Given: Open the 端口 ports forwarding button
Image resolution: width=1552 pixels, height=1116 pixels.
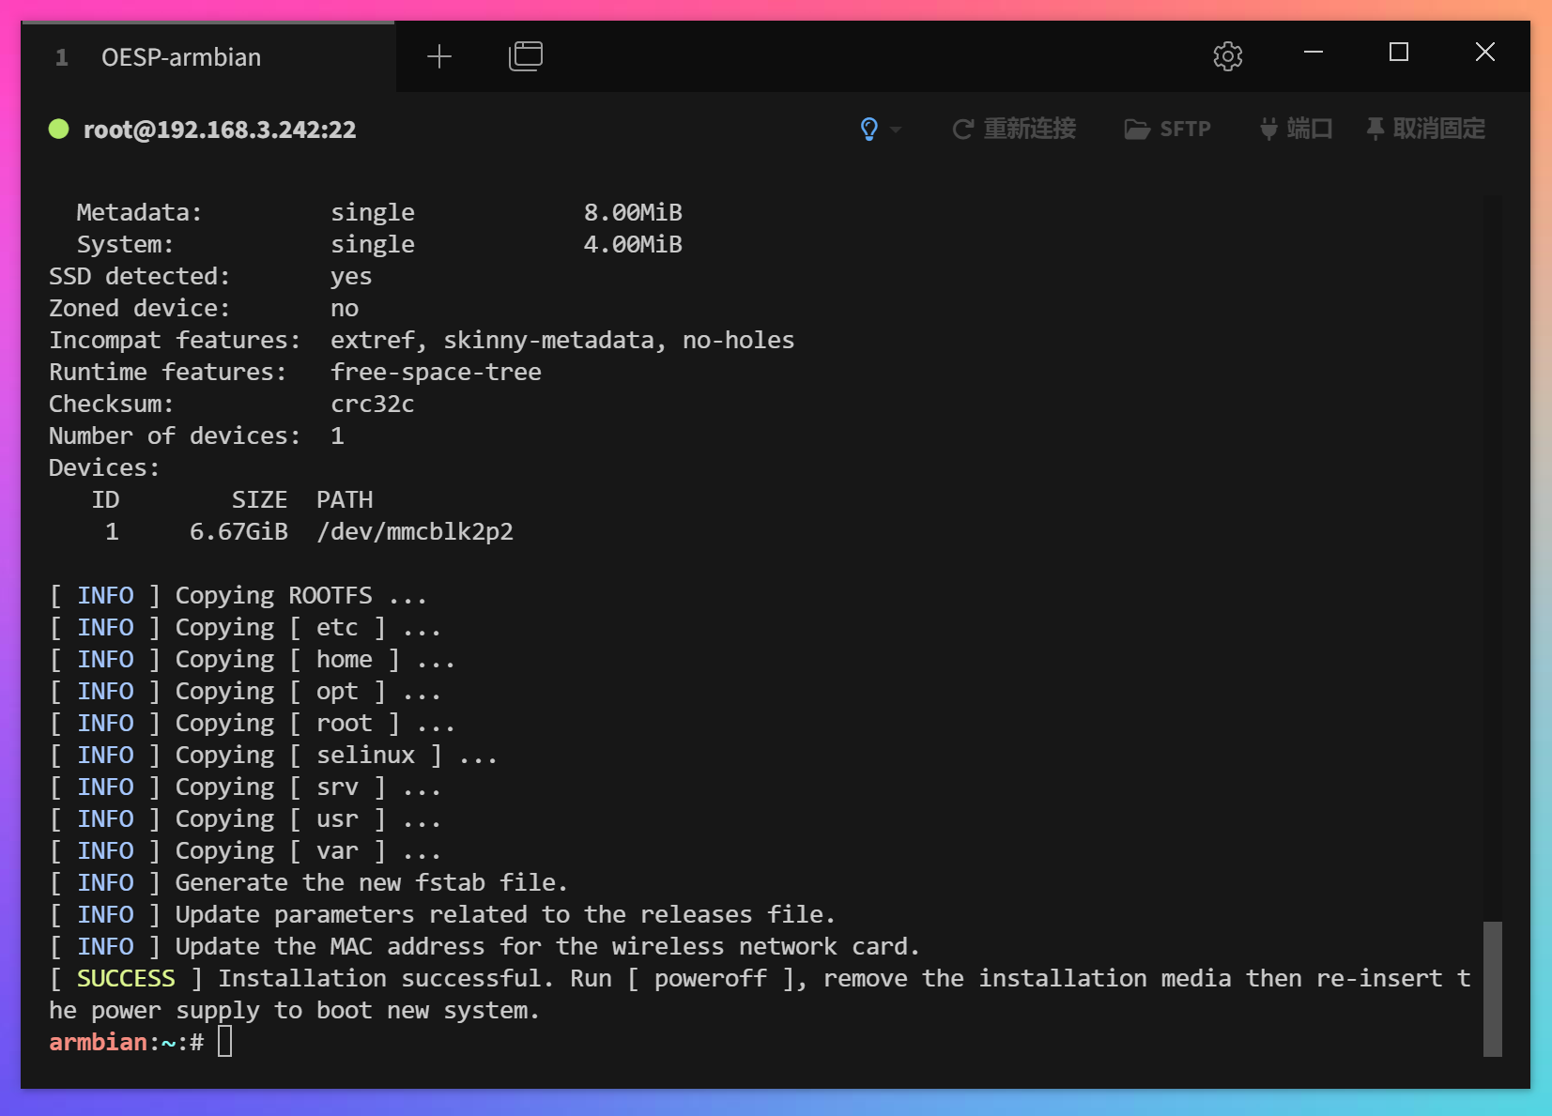Looking at the screenshot, I should [1309, 129].
